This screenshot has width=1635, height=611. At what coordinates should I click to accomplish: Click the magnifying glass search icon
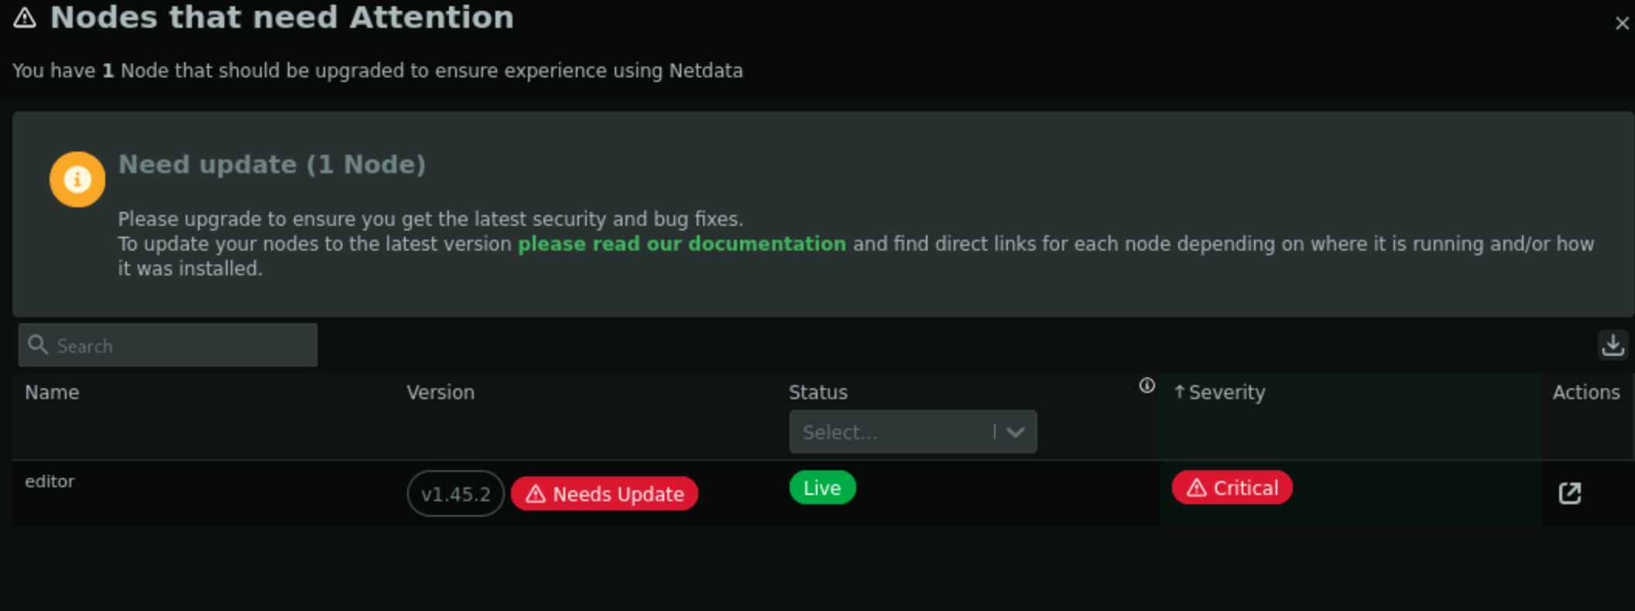pos(38,345)
